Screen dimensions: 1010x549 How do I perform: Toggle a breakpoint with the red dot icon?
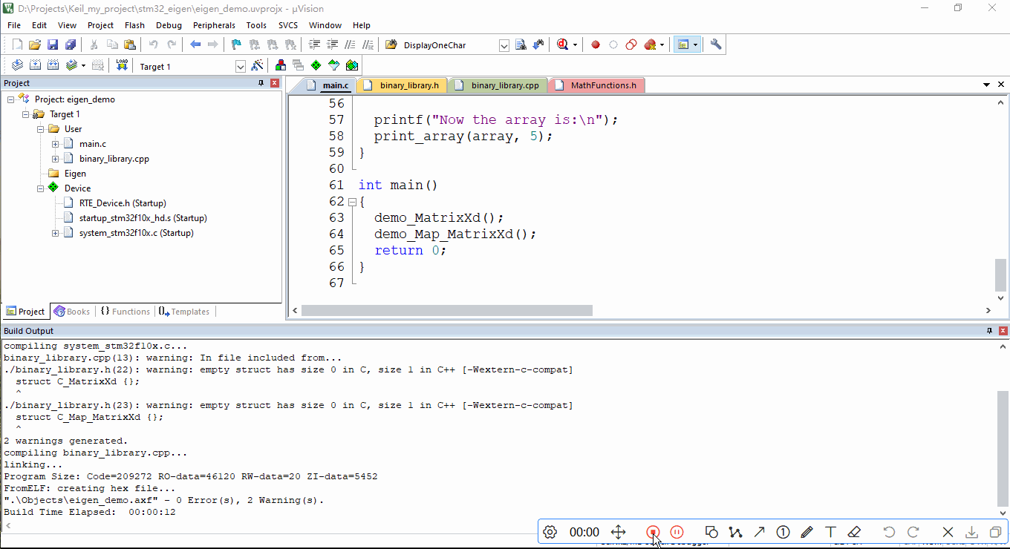(x=595, y=44)
